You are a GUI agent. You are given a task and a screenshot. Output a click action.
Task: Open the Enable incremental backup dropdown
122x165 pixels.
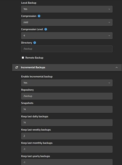point(67,83)
